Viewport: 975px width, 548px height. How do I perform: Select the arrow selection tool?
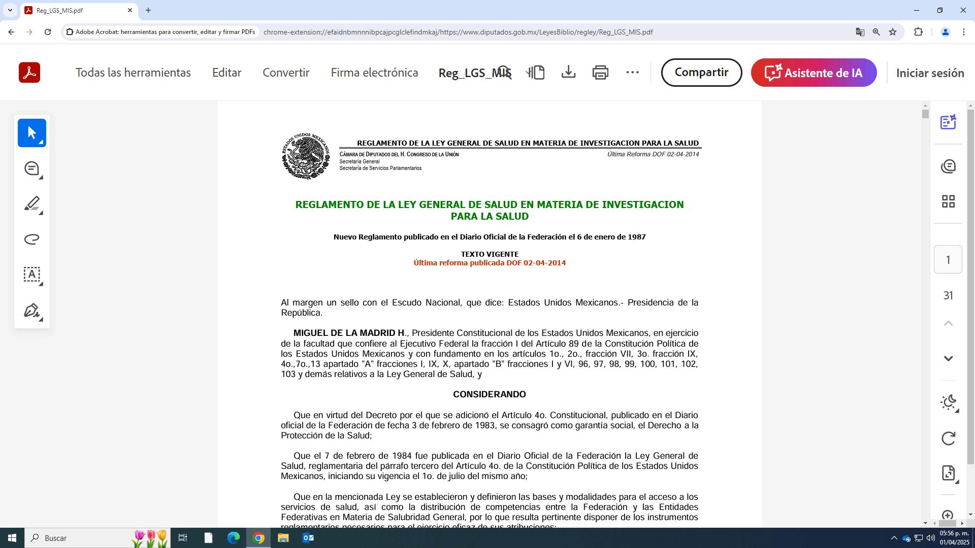[31, 133]
